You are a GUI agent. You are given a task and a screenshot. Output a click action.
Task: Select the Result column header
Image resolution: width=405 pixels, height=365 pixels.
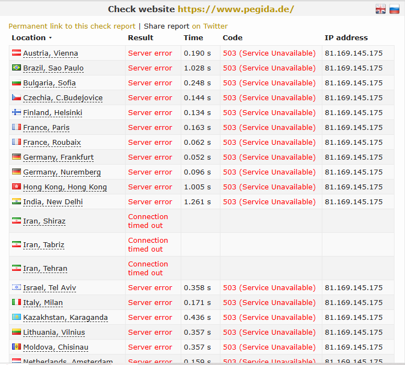[x=141, y=37]
